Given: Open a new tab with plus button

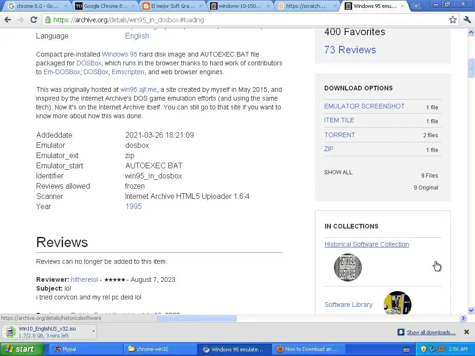Looking at the screenshot, I should click(x=416, y=6).
